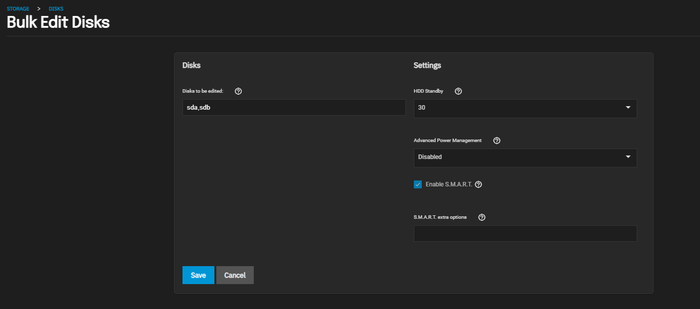
Task: Open the HDD Standby dropdown
Action: [x=525, y=108]
